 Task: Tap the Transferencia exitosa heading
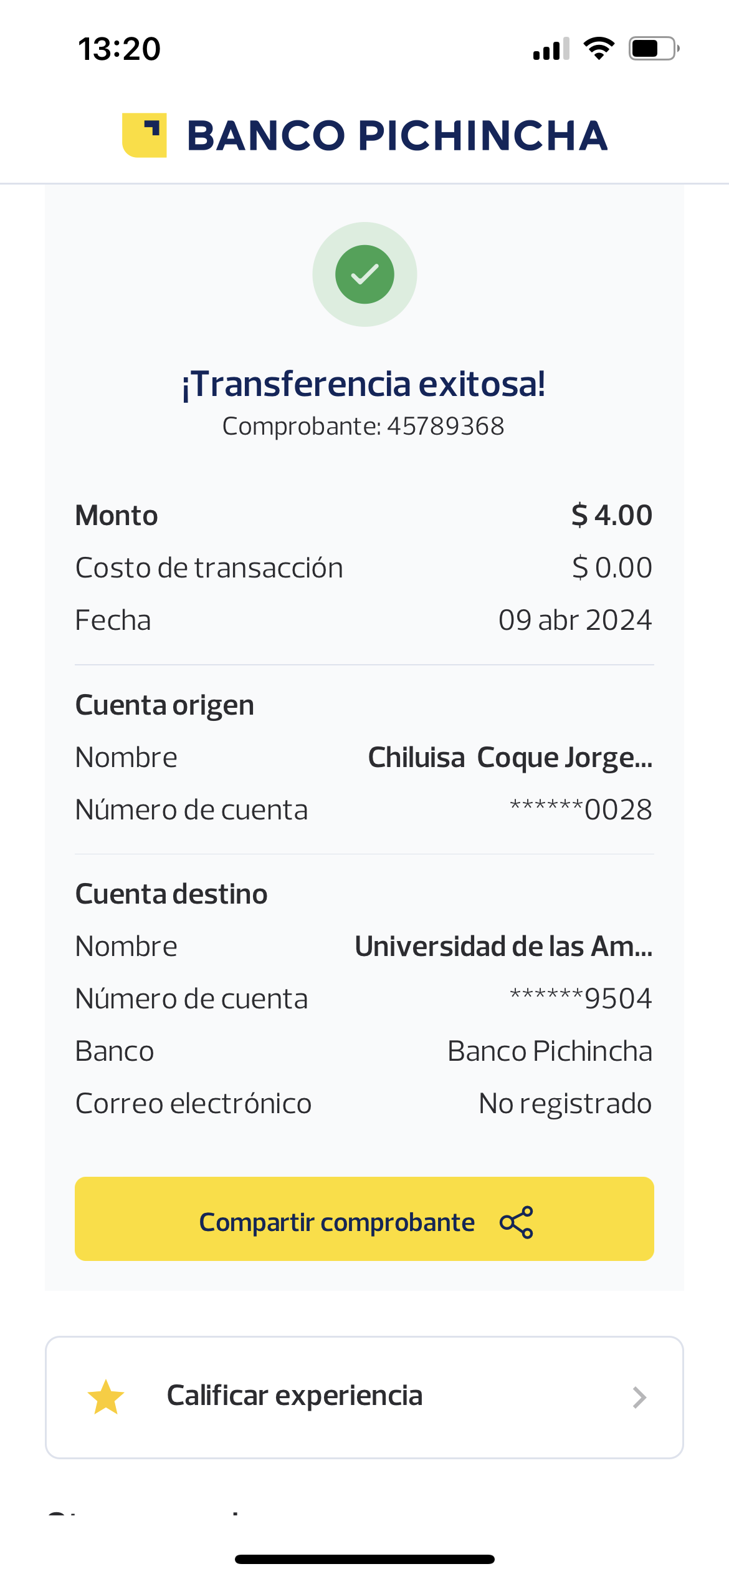coord(364,384)
